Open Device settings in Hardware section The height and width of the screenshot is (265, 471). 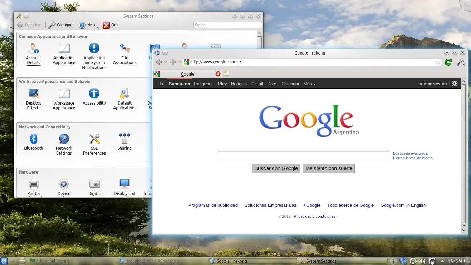coord(64,187)
